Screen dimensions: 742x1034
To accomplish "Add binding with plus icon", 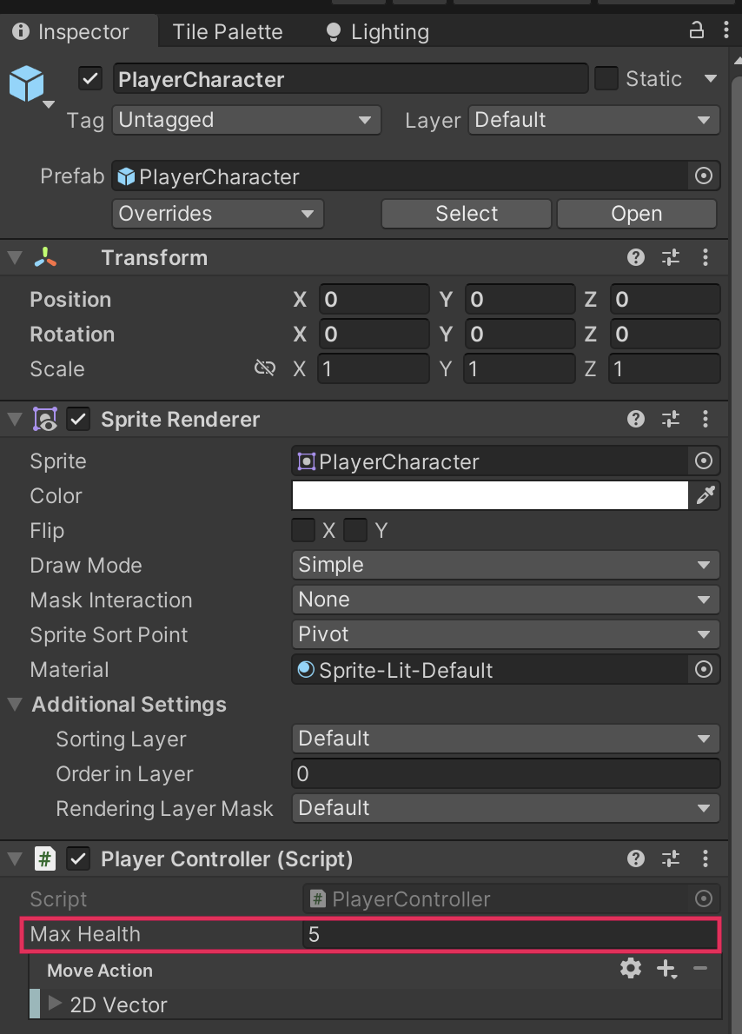I will click(666, 969).
